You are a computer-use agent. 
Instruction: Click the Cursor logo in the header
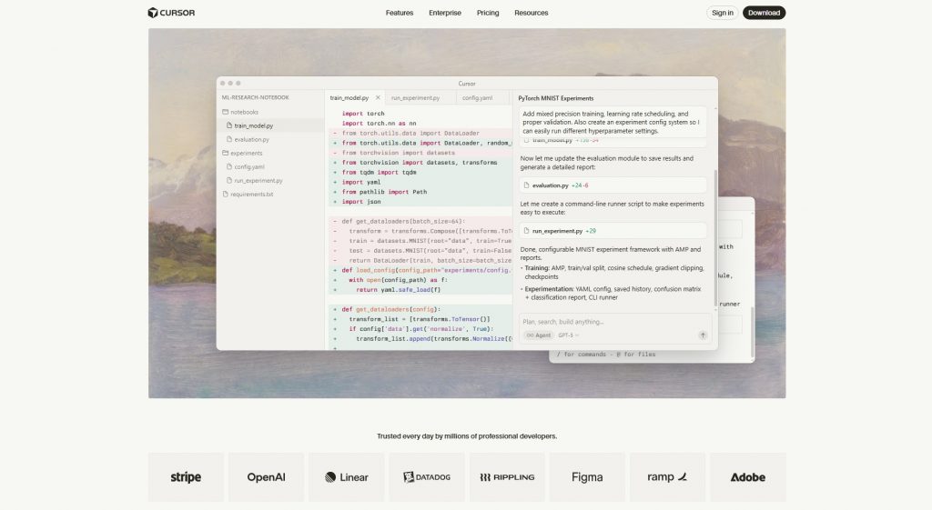171,13
